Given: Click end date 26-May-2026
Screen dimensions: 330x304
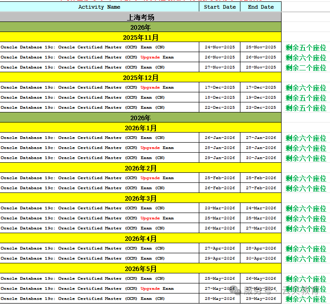Looking at the screenshot, I should tap(261, 278).
